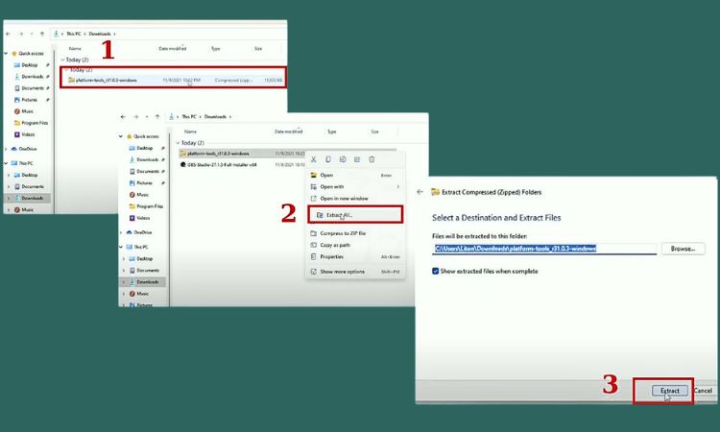Click Cancel in the Extract dialog
Viewport: 720px width, 432px height.
pos(704,391)
